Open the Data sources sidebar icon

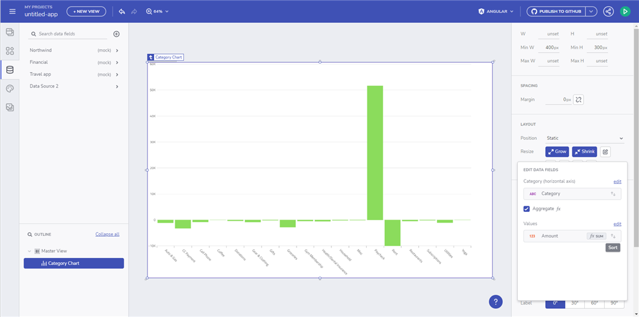pyautogui.click(x=9, y=70)
